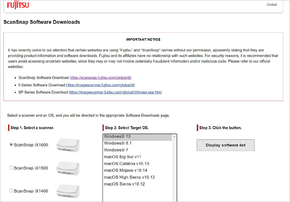Choose macOS Sierra v10.12

click(x=138, y=184)
